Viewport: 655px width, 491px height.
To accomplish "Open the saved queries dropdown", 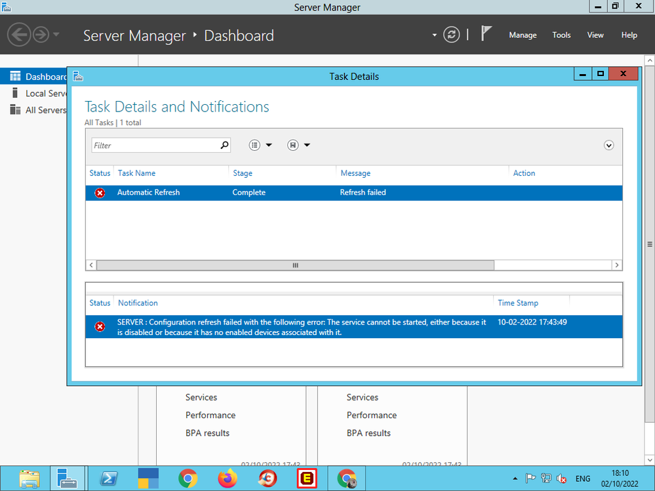I will coord(298,145).
